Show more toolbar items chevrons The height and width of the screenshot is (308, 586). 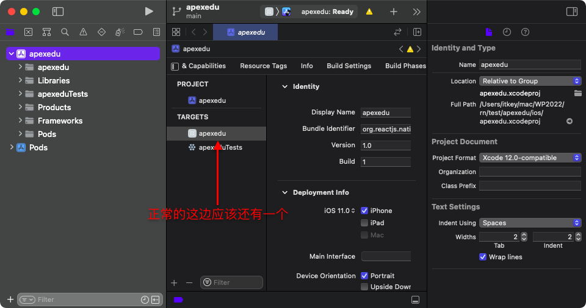(x=417, y=12)
